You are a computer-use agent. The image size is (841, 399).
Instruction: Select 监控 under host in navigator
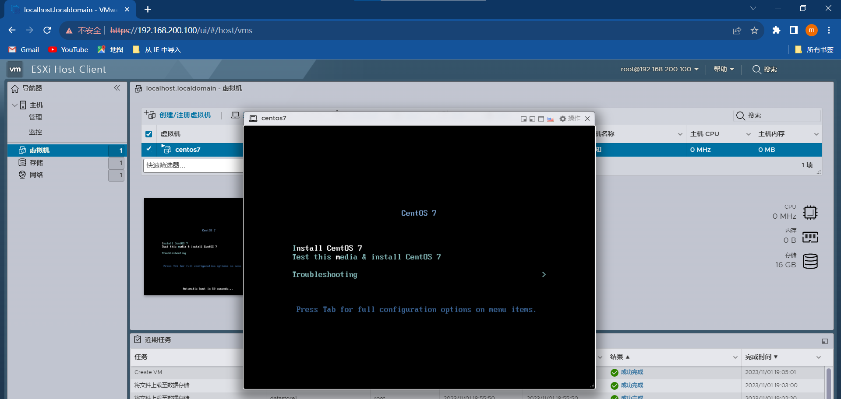pyautogui.click(x=35, y=132)
